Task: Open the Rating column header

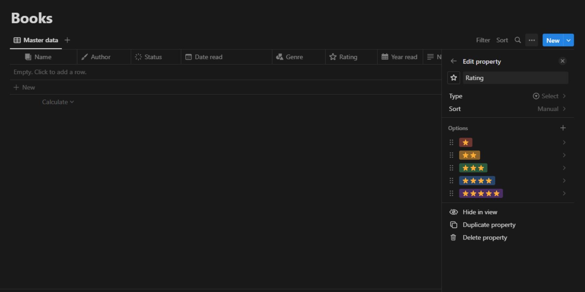Action: point(351,57)
